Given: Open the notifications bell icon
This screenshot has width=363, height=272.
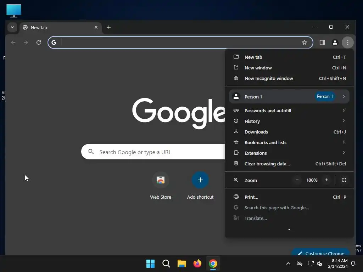Looking at the screenshot, I should (x=353, y=263).
